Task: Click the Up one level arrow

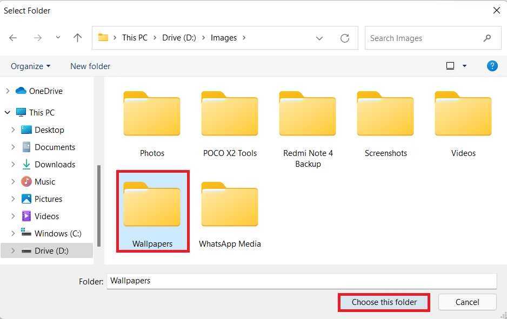Action: coord(77,38)
